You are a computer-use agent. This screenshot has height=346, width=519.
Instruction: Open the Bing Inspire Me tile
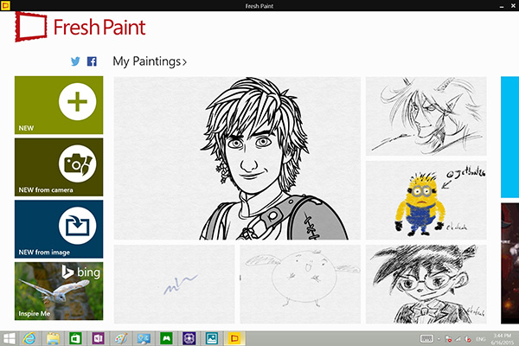(x=59, y=291)
